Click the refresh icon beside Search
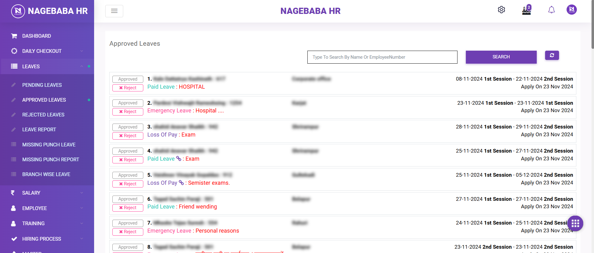 pyautogui.click(x=552, y=55)
